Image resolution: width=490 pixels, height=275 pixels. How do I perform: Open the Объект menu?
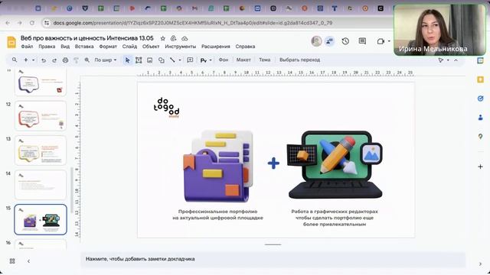click(x=151, y=47)
